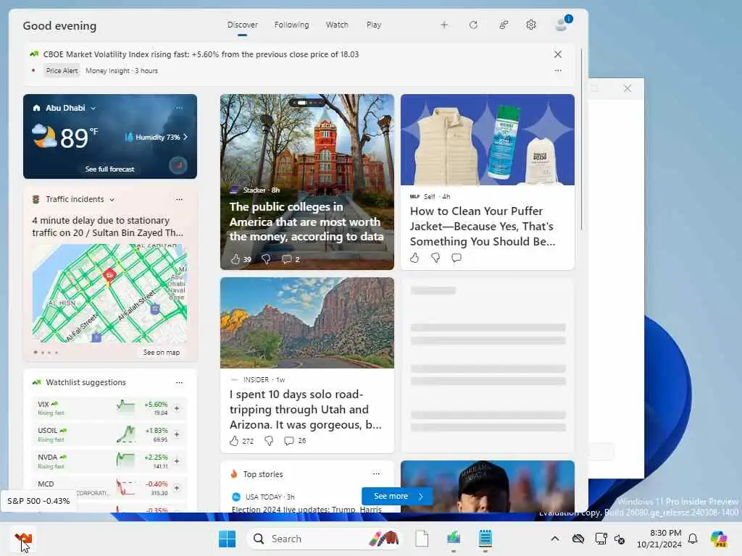Click the article carousel indicator pill
Image resolution: width=742 pixels, height=556 pixels.
pos(307,103)
